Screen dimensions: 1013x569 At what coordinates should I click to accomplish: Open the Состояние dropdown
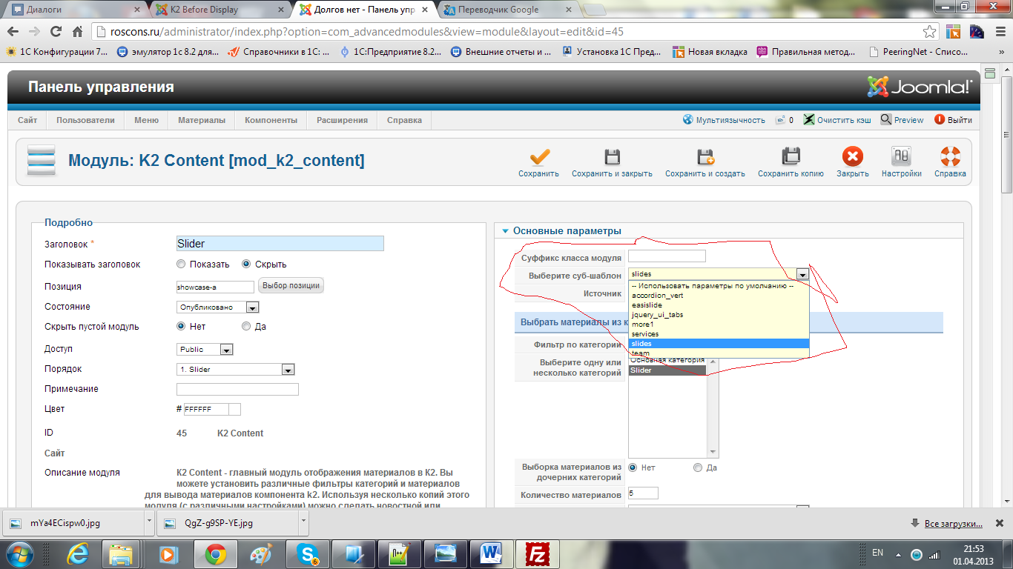(x=217, y=307)
